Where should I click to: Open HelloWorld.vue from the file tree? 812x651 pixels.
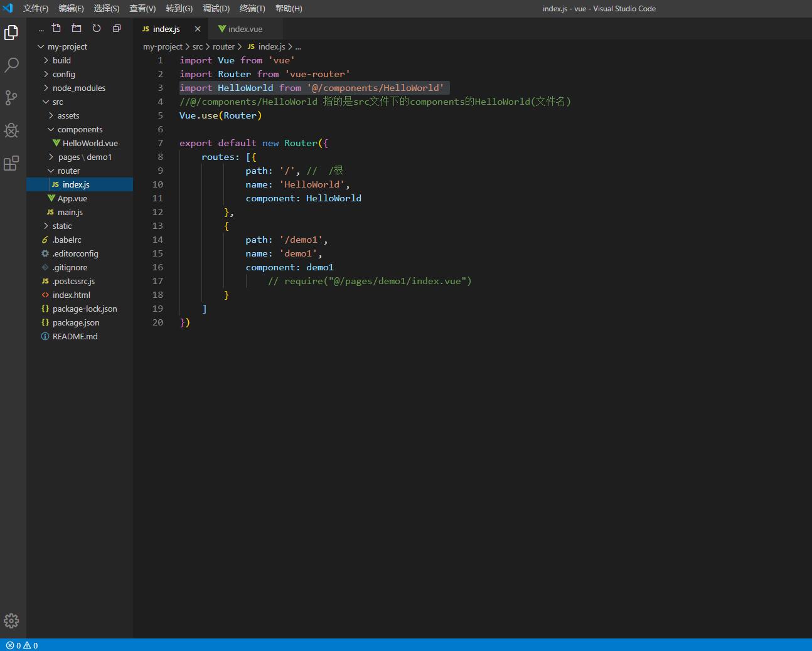[x=90, y=143]
